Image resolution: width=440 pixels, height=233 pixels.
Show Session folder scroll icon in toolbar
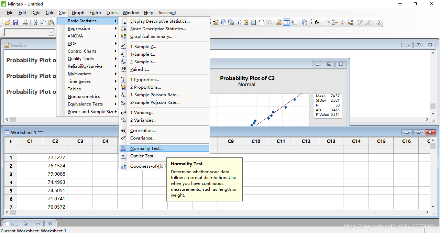tap(216, 22)
